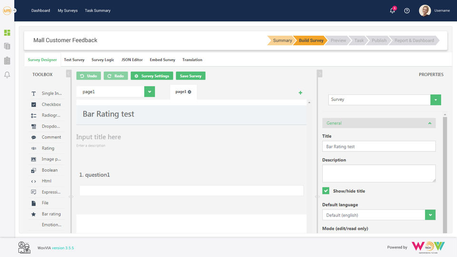
Task: Add a new page with plus icon
Action: [x=300, y=93]
